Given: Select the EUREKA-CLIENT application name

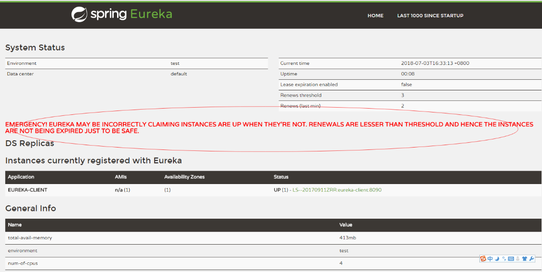Looking at the screenshot, I should coord(27,190).
